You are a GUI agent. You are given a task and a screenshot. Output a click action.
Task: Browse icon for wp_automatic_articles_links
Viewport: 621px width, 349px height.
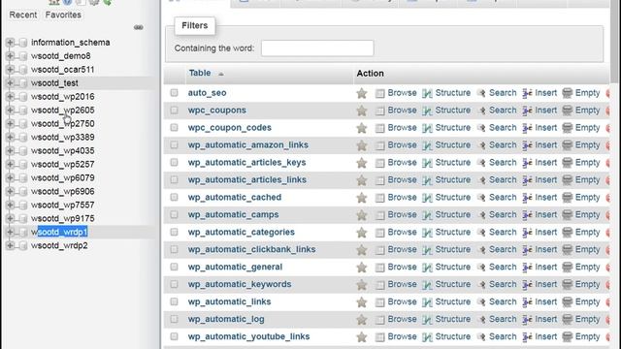(379, 180)
